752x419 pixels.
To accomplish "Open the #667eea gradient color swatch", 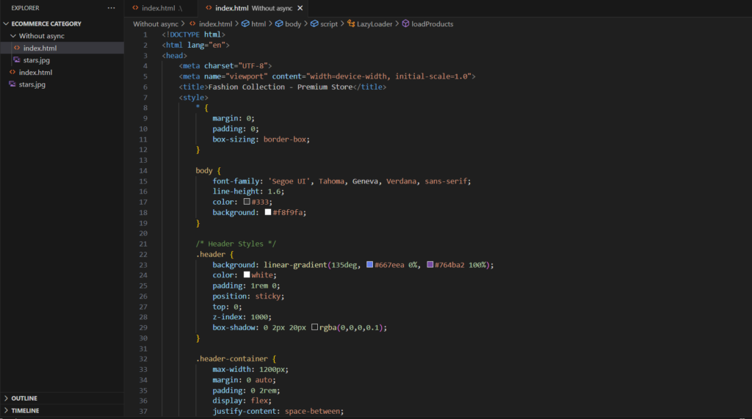I will [369, 264].
